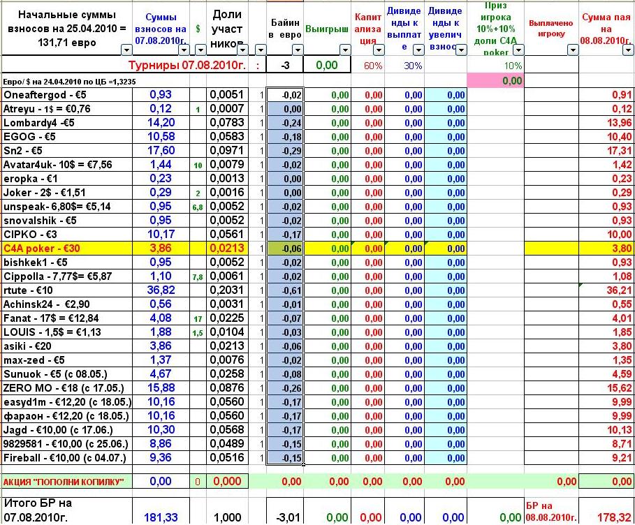This screenshot has height=525, width=635.
Task: Select rtute's share sum '36,21'
Action: pyautogui.click(x=606, y=290)
